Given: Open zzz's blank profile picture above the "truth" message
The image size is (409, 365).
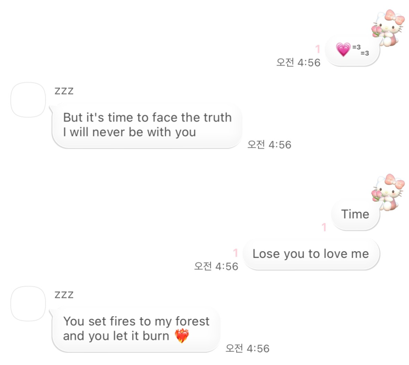Looking at the screenshot, I should (28, 99).
